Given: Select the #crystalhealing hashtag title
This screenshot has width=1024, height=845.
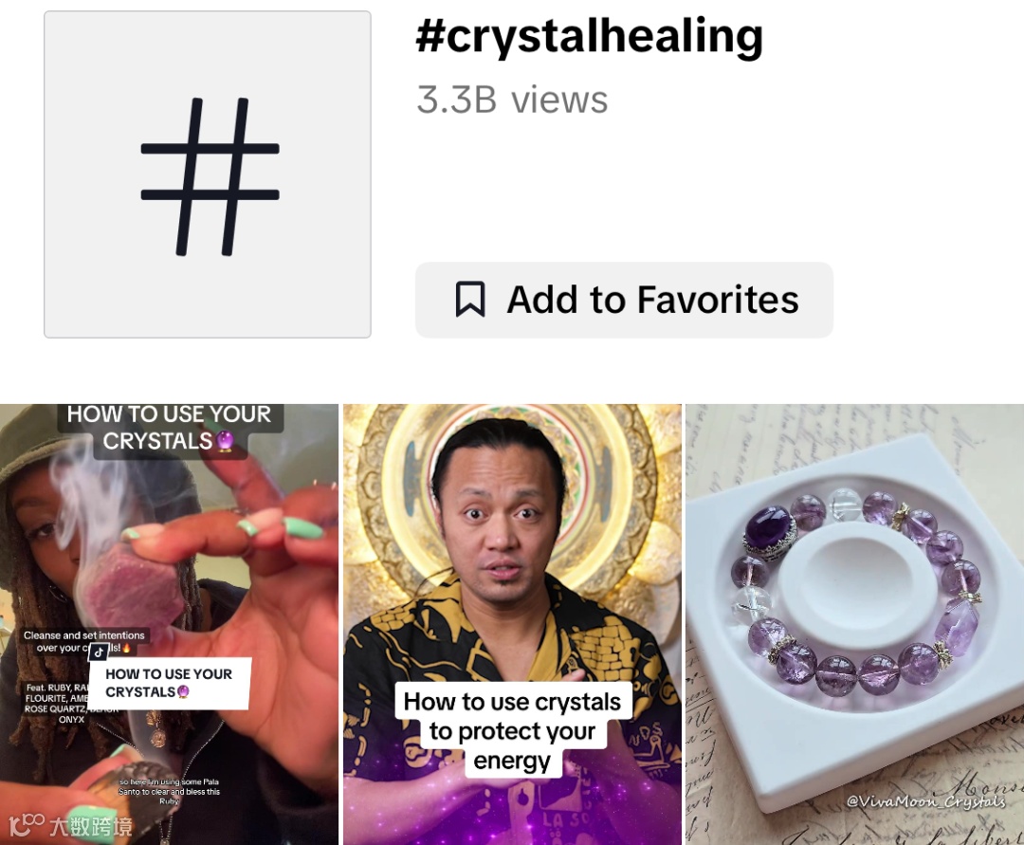Looking at the screenshot, I should (589, 36).
